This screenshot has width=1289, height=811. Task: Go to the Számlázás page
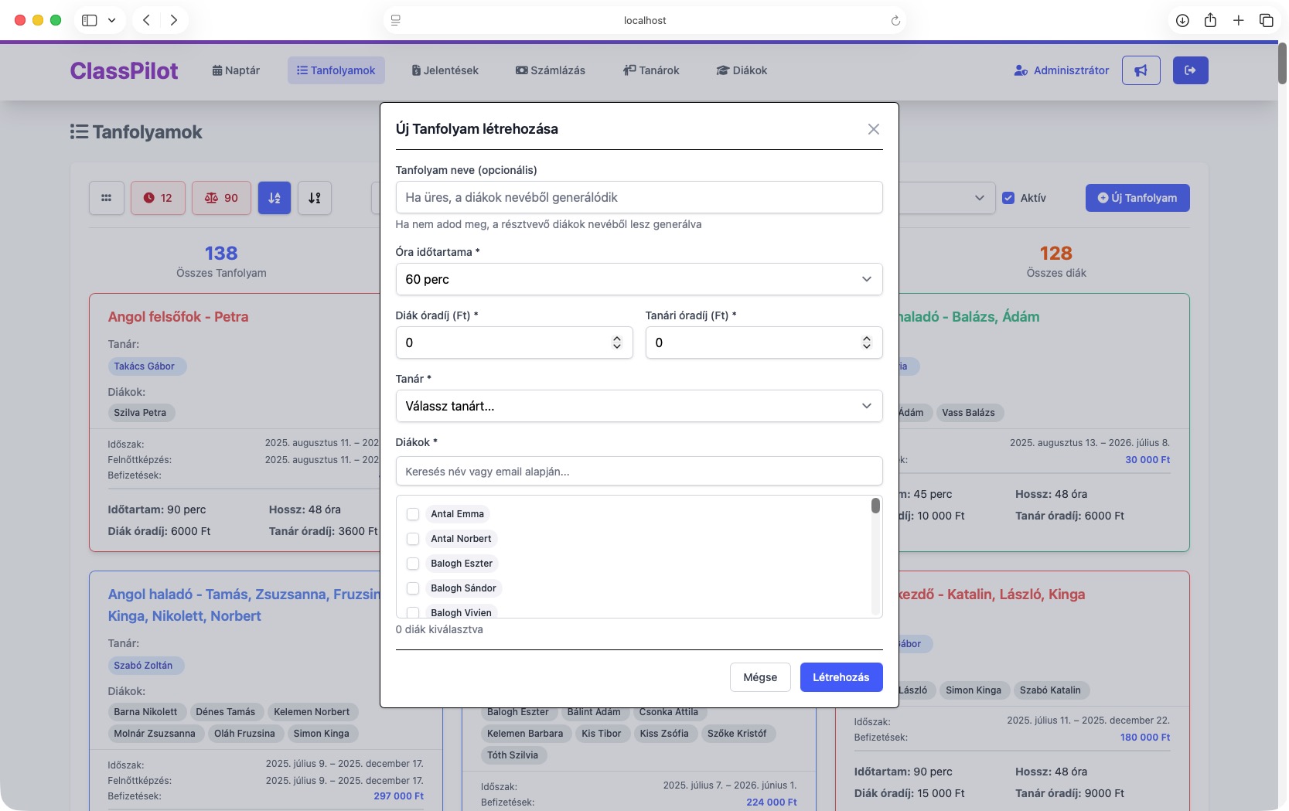pos(551,70)
